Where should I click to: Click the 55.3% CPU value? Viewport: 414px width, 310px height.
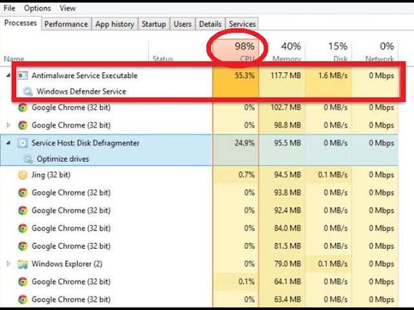click(x=245, y=76)
